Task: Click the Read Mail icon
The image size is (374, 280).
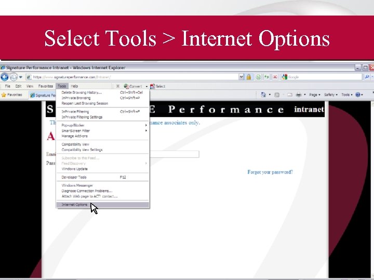Action: tap(290, 95)
